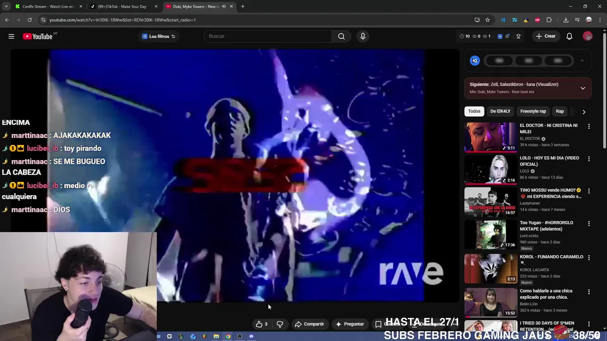This screenshot has height=341, width=607.
Task: Select the Freestyle rap filter chip
Action: 533,111
